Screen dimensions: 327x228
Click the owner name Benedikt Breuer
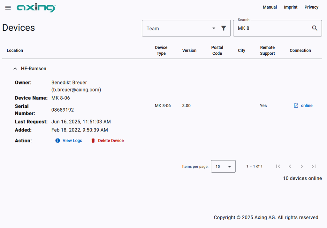tap(69, 83)
